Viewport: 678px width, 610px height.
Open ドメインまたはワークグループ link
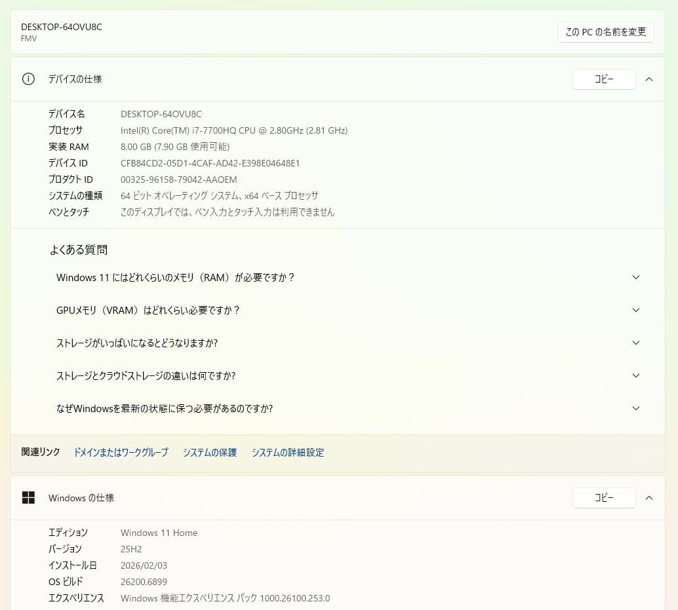tap(121, 453)
